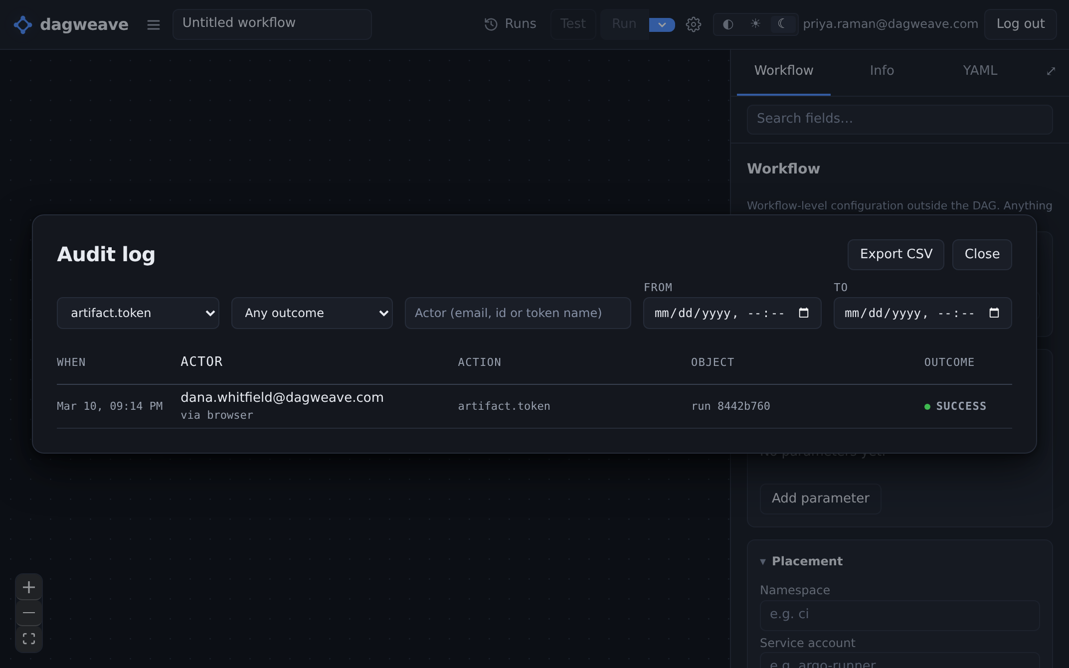The height and width of the screenshot is (668, 1069).
Task: Open the Runs history
Action: tap(510, 24)
